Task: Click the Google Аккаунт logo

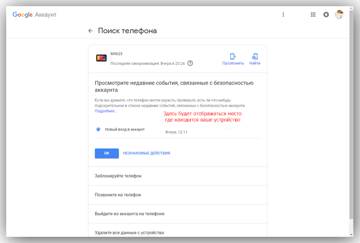Action: pyautogui.click(x=34, y=15)
